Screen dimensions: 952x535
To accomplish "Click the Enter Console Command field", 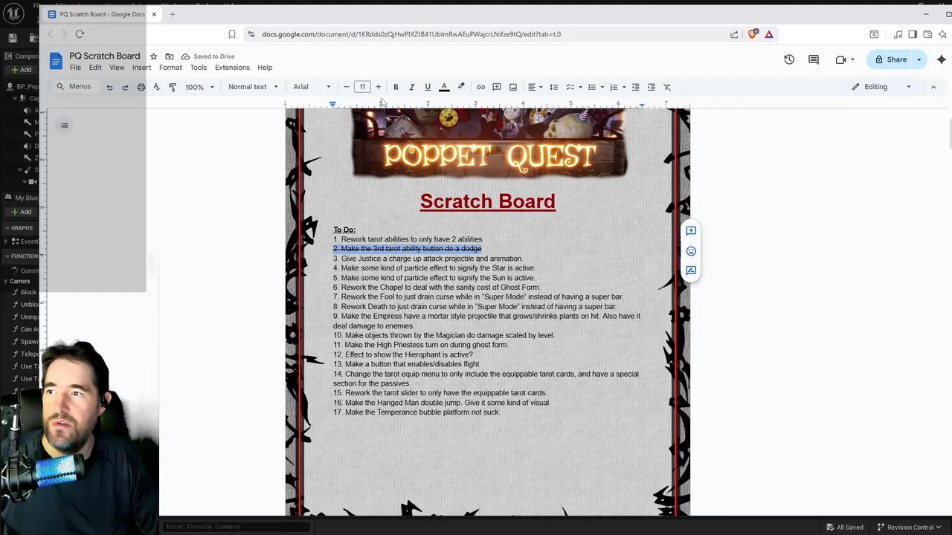I will click(237, 527).
